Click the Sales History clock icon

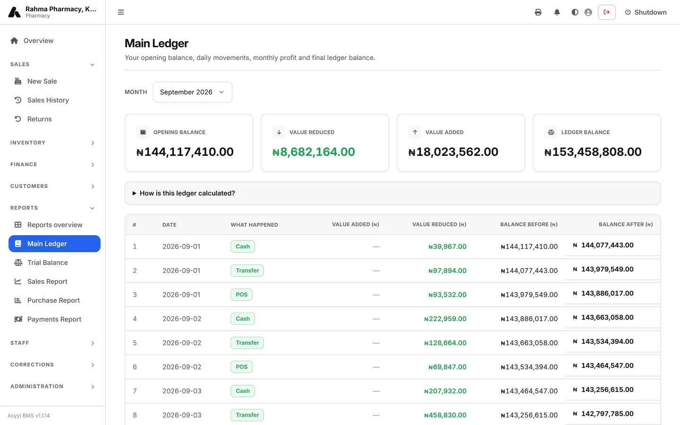(18, 100)
